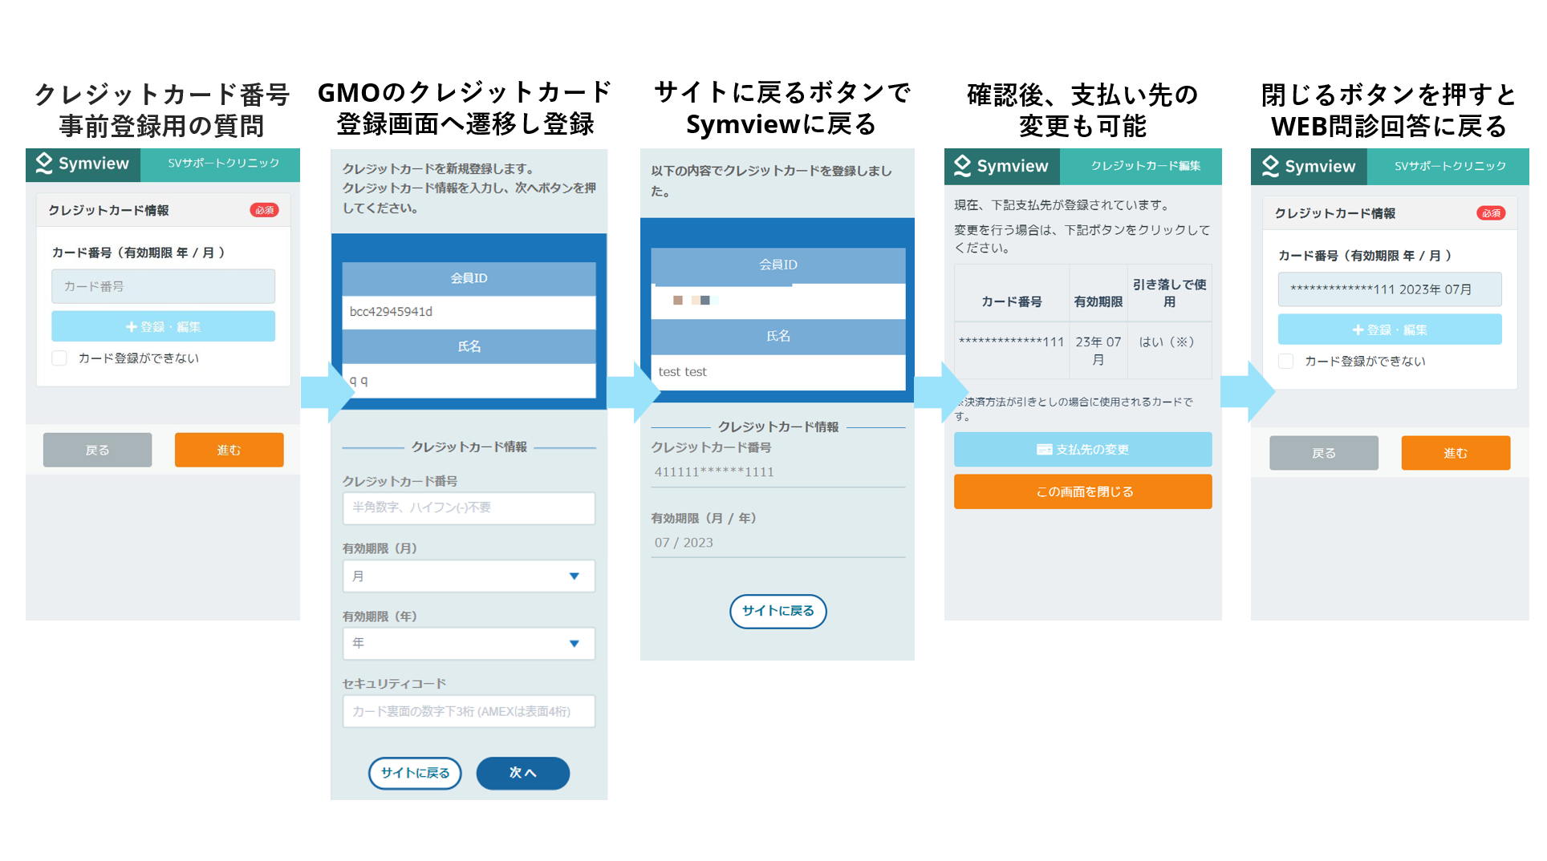Click サイトに戻る button below 07 / 2023
The height and width of the screenshot is (861, 1547).
click(778, 611)
